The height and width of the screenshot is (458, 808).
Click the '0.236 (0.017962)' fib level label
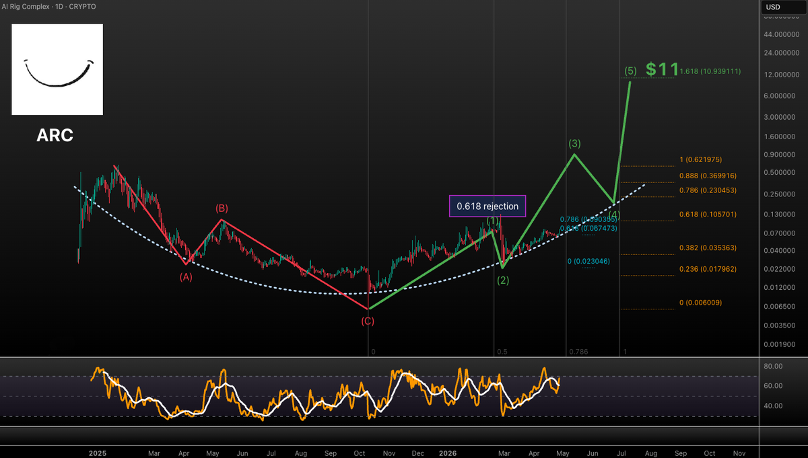tap(708, 268)
